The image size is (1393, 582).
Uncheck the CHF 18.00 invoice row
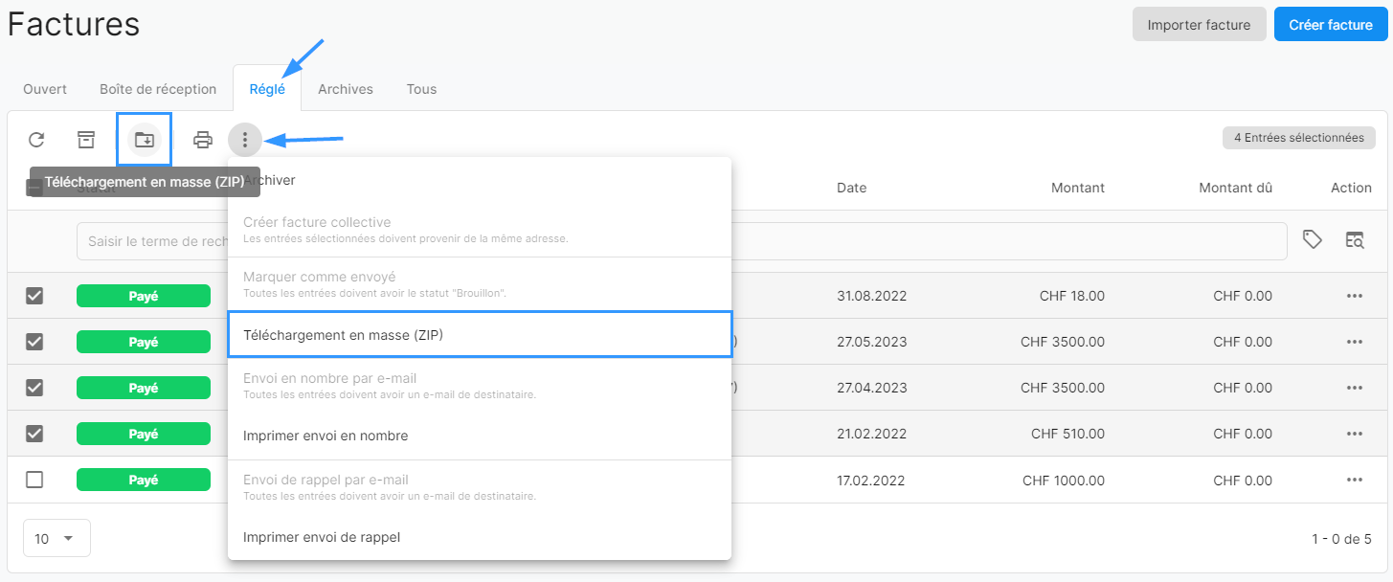pyautogui.click(x=34, y=296)
